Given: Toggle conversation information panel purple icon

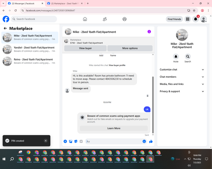Looking at the screenshot, I should coord(149,32).
